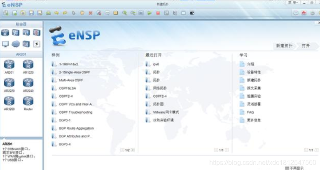The height and width of the screenshot is (170, 320).
Task: Go to previous page of samples list
Action: coord(122,150)
